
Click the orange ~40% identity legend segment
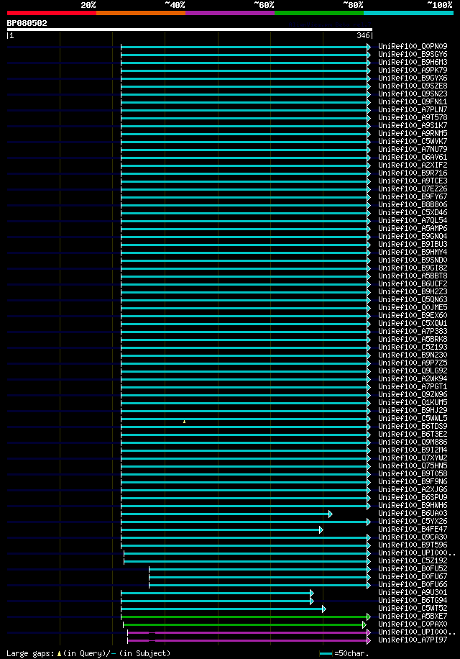coord(141,13)
